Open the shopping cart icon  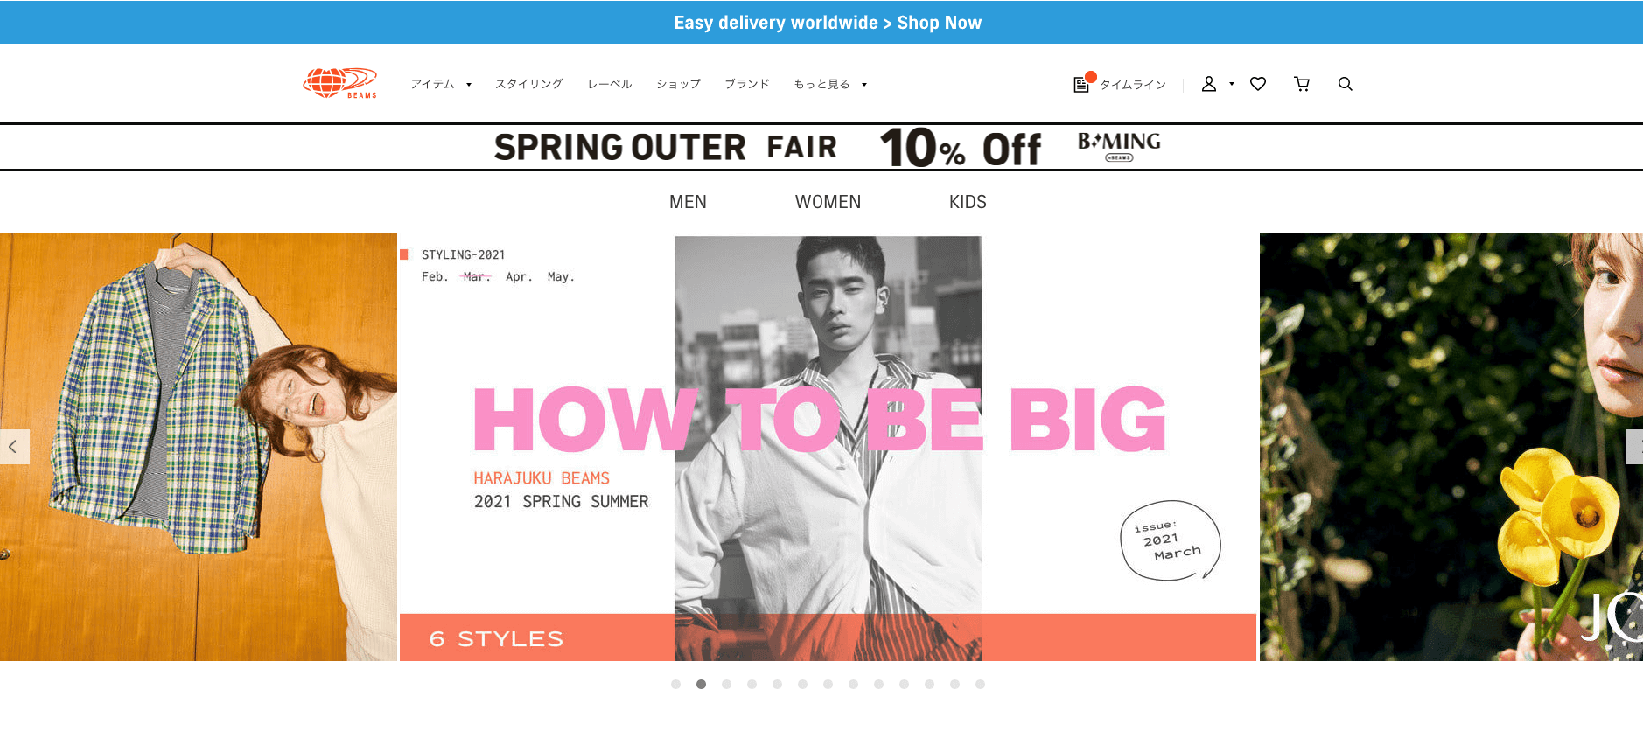tap(1302, 84)
